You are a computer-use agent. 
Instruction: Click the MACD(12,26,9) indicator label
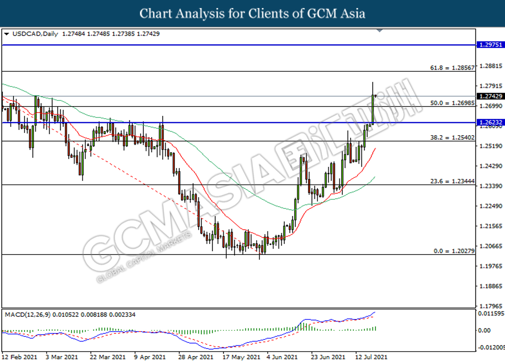point(28,315)
